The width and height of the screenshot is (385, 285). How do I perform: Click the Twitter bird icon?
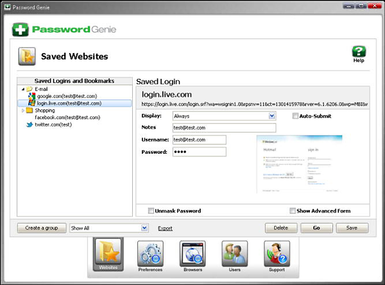point(30,124)
